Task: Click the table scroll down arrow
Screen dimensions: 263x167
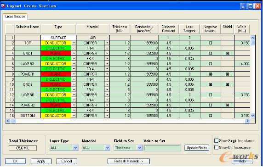Action: pos(252,116)
